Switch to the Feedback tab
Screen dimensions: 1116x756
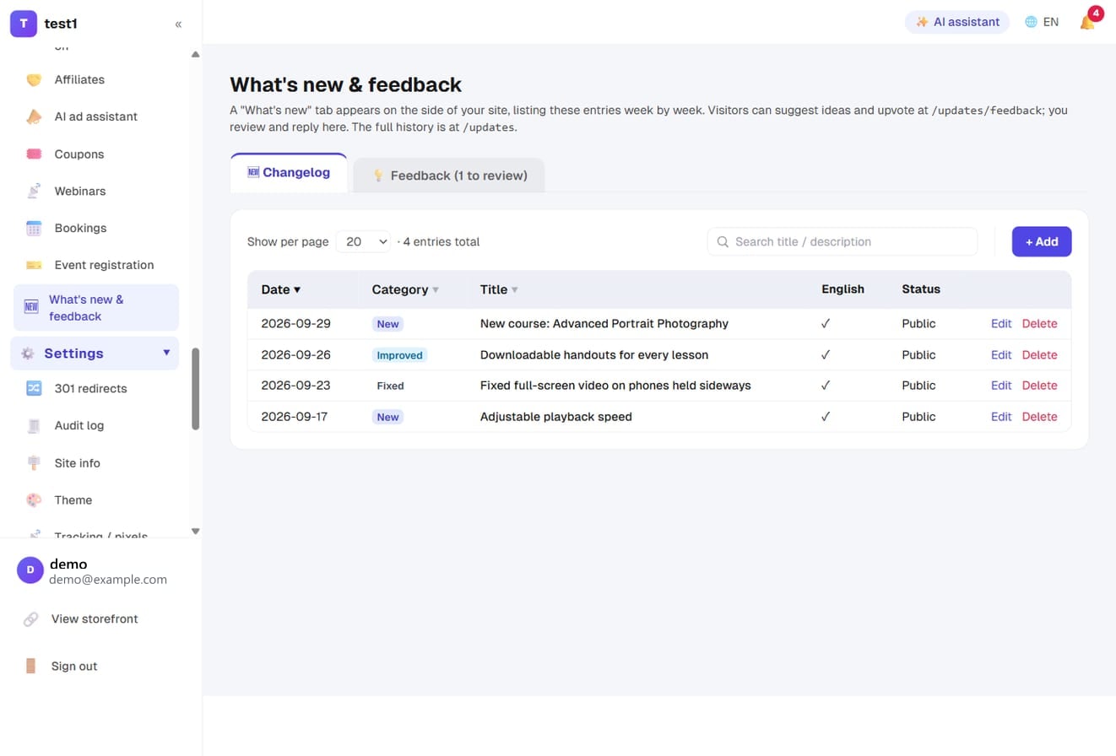[449, 175]
